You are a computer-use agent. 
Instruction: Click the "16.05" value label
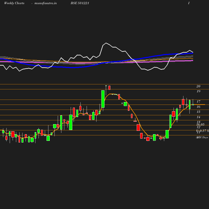click(201, 125)
